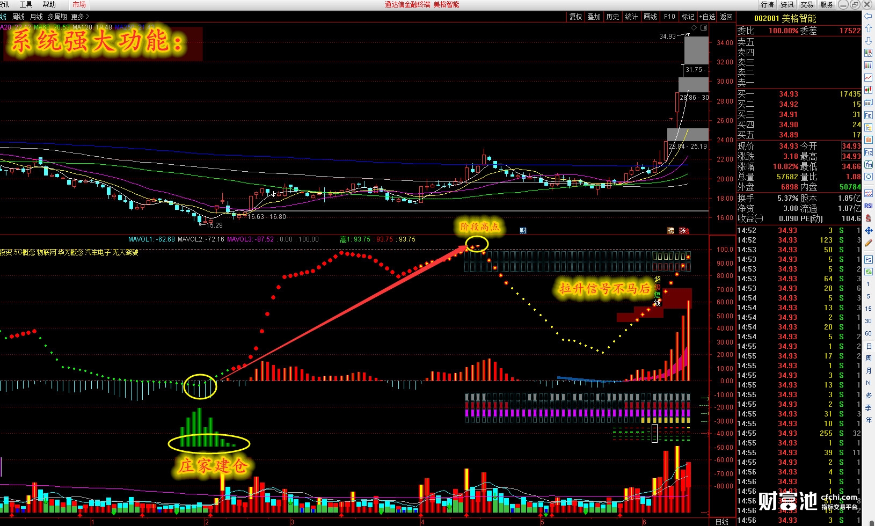
Task: Select the N custom period in sidebar
Action: pos(868,383)
